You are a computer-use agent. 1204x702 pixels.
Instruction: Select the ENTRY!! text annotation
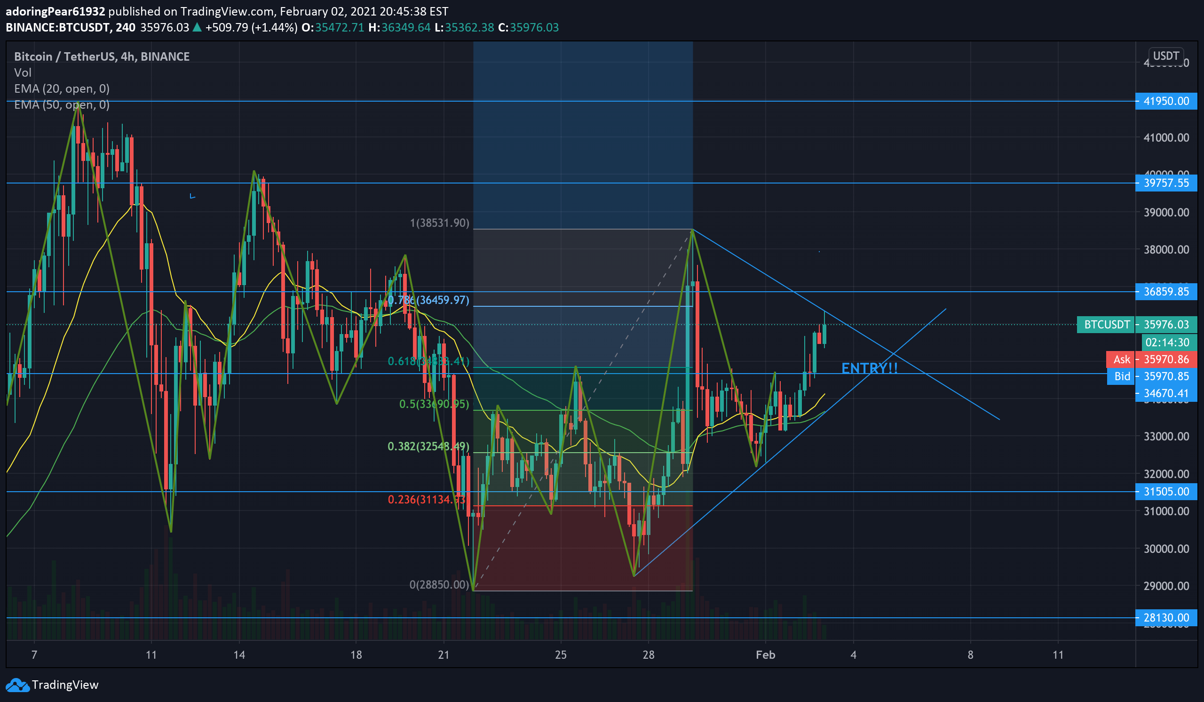click(x=869, y=368)
